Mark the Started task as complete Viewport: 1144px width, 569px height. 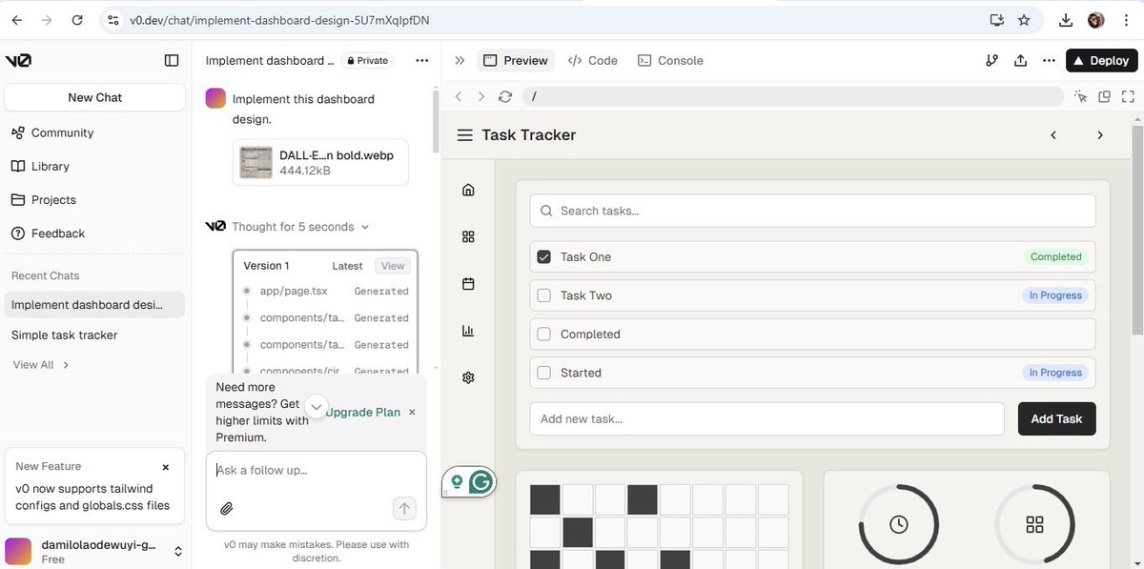(543, 373)
